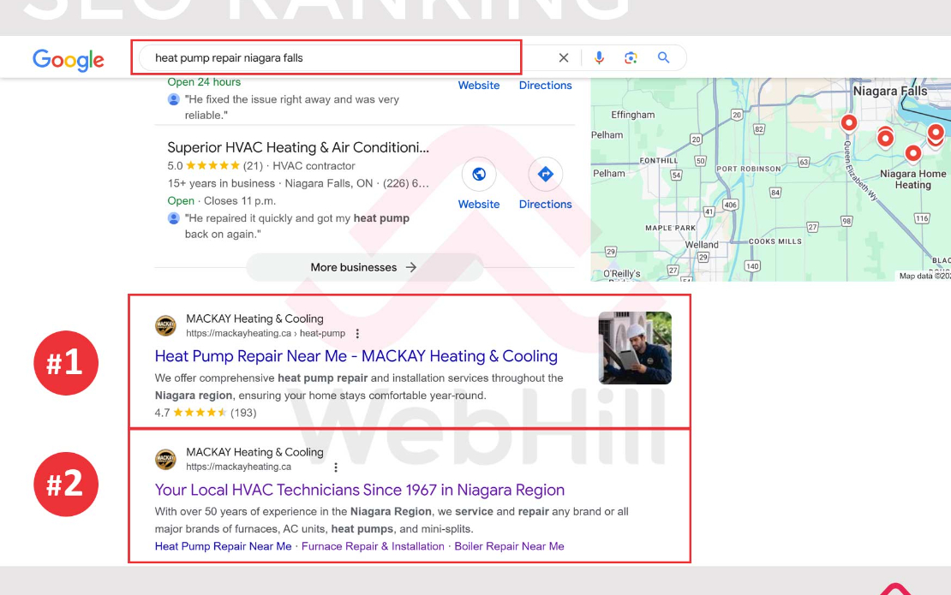Click the magnifying glass search icon
Viewport: 951px width, 595px height.
coord(663,57)
